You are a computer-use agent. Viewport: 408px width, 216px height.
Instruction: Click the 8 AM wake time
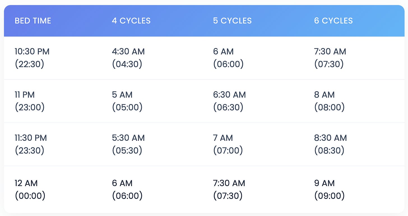(329, 101)
